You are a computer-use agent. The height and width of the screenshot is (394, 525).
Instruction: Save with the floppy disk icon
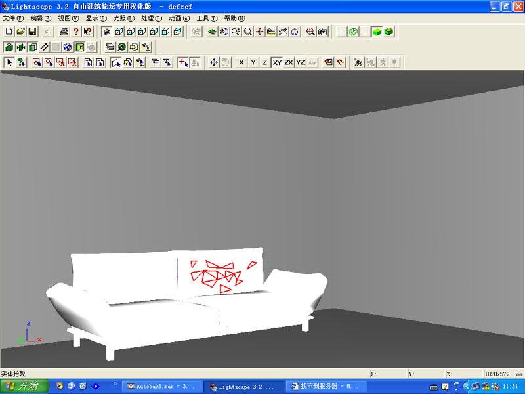(x=32, y=32)
